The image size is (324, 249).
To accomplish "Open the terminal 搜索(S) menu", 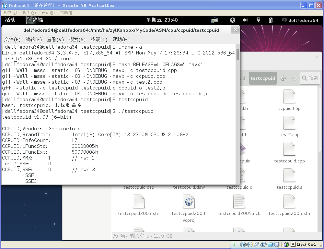I will pos(77,39).
